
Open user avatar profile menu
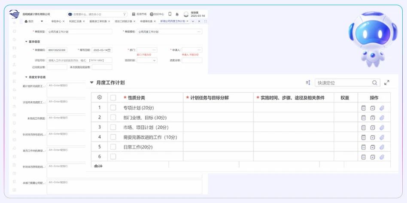186,14
